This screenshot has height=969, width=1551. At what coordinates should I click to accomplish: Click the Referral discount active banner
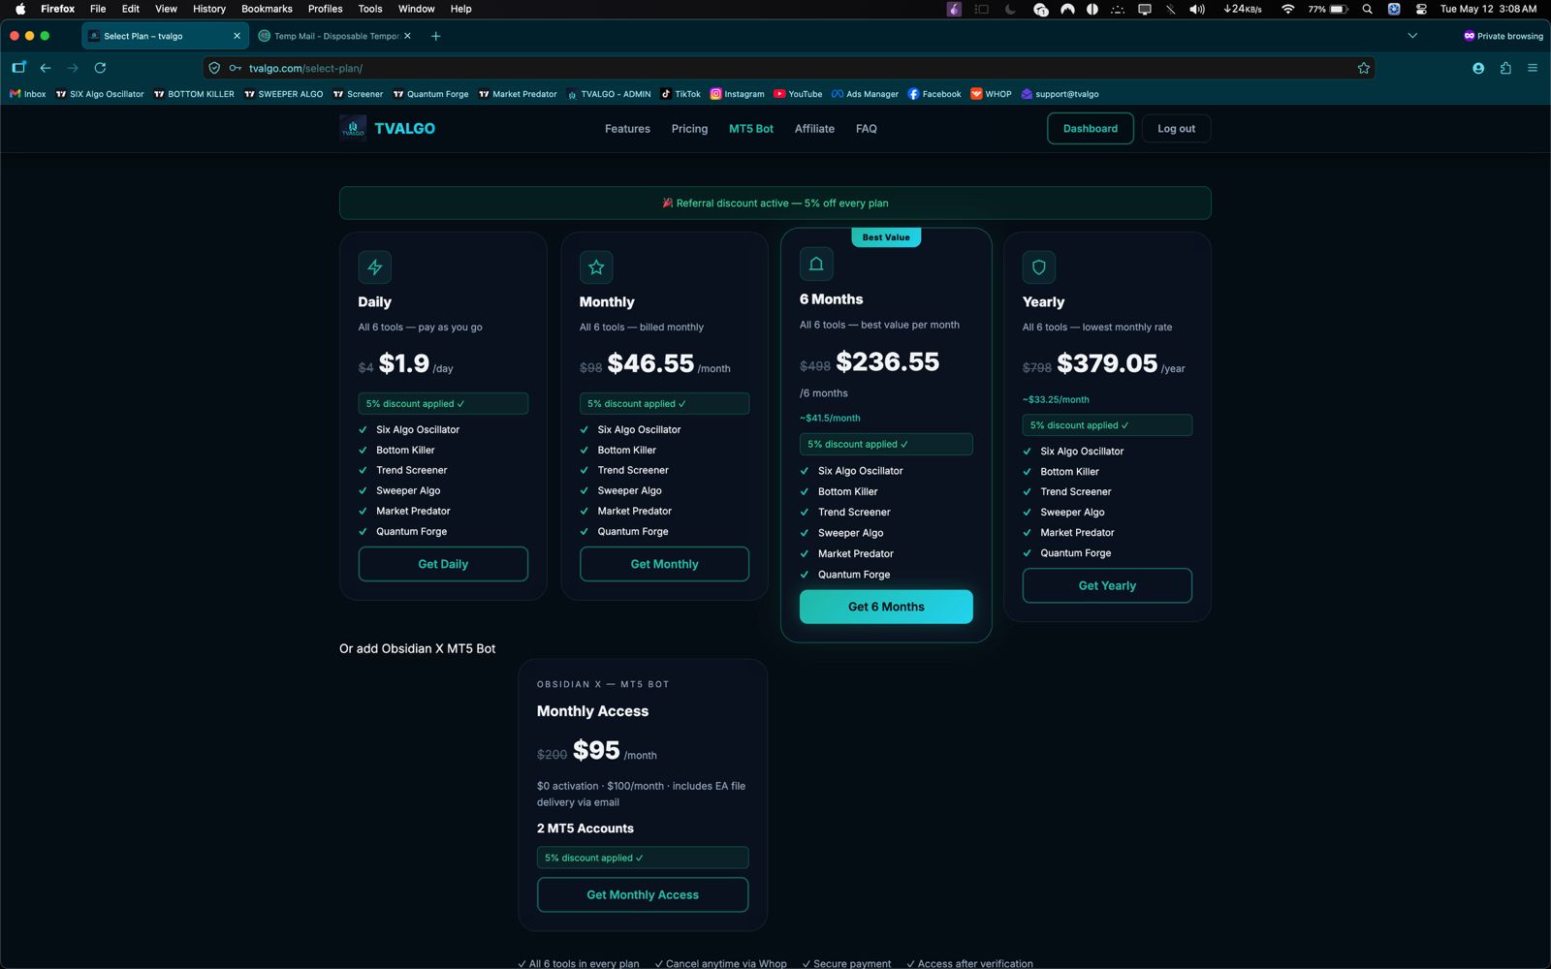775,203
